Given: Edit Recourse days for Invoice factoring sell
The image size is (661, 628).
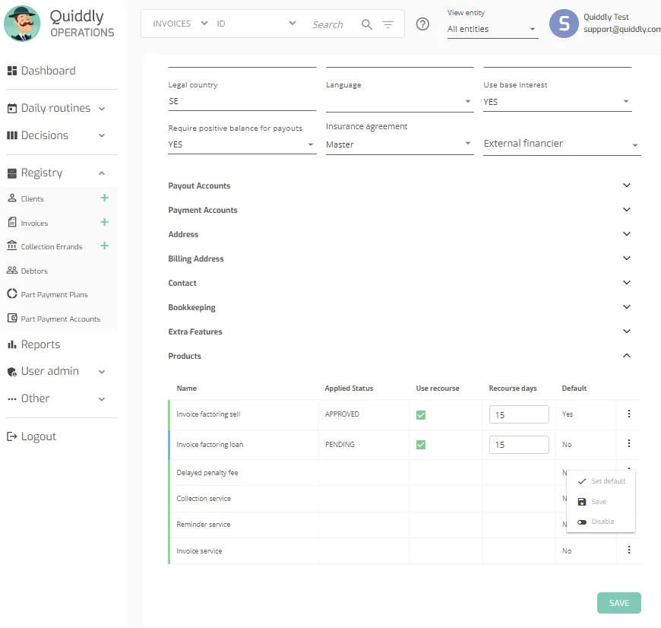Looking at the screenshot, I should (x=519, y=414).
